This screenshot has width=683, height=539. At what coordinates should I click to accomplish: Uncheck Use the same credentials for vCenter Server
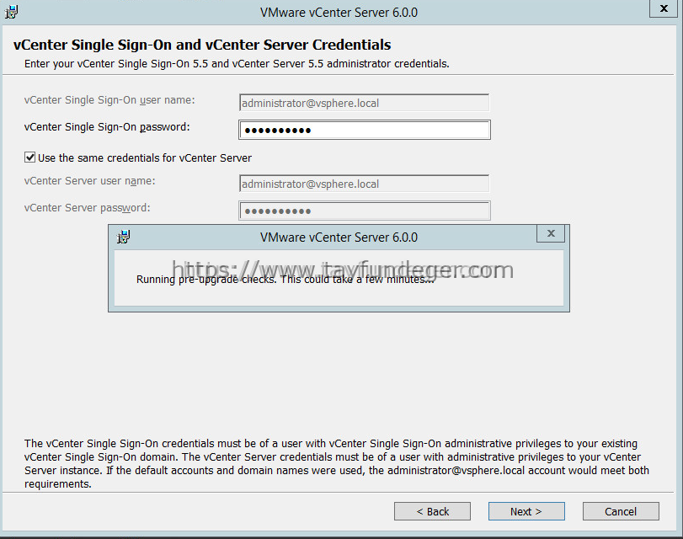click(x=29, y=157)
